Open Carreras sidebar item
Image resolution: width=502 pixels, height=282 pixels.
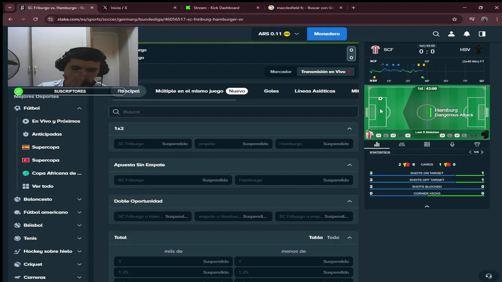point(35,277)
